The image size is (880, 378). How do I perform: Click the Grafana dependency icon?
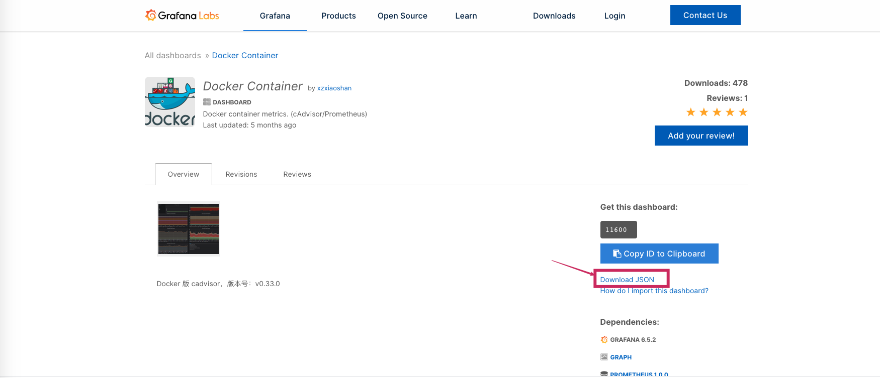(x=604, y=340)
